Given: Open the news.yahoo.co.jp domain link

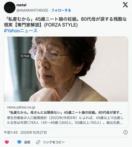Looking at the screenshot, I should (x=21, y=107).
